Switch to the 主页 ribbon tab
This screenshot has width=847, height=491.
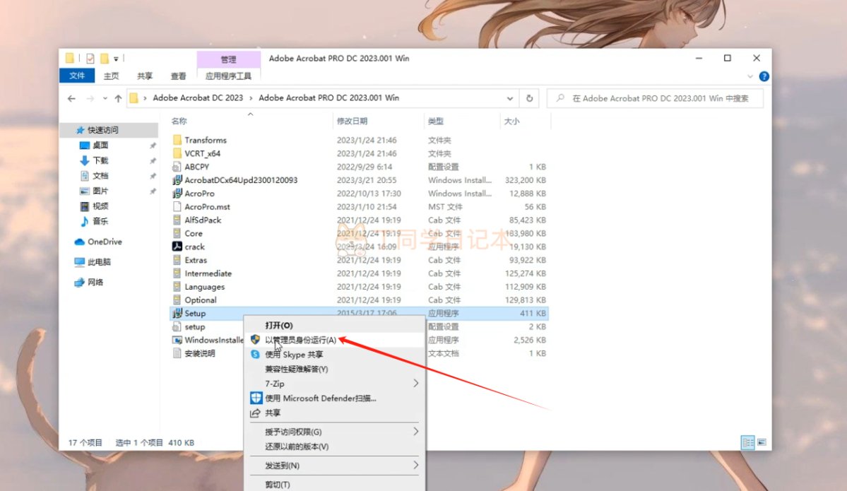(x=112, y=76)
